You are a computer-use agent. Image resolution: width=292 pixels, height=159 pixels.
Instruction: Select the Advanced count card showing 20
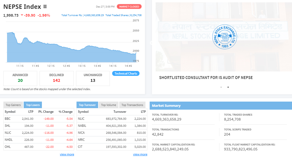pyautogui.click(x=20, y=78)
